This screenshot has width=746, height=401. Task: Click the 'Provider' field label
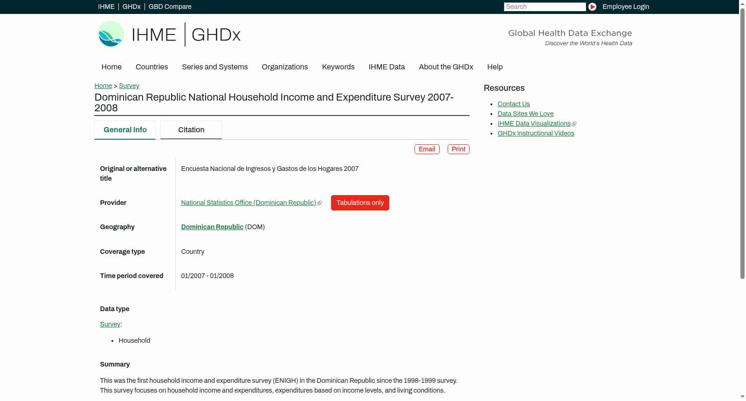(x=113, y=203)
